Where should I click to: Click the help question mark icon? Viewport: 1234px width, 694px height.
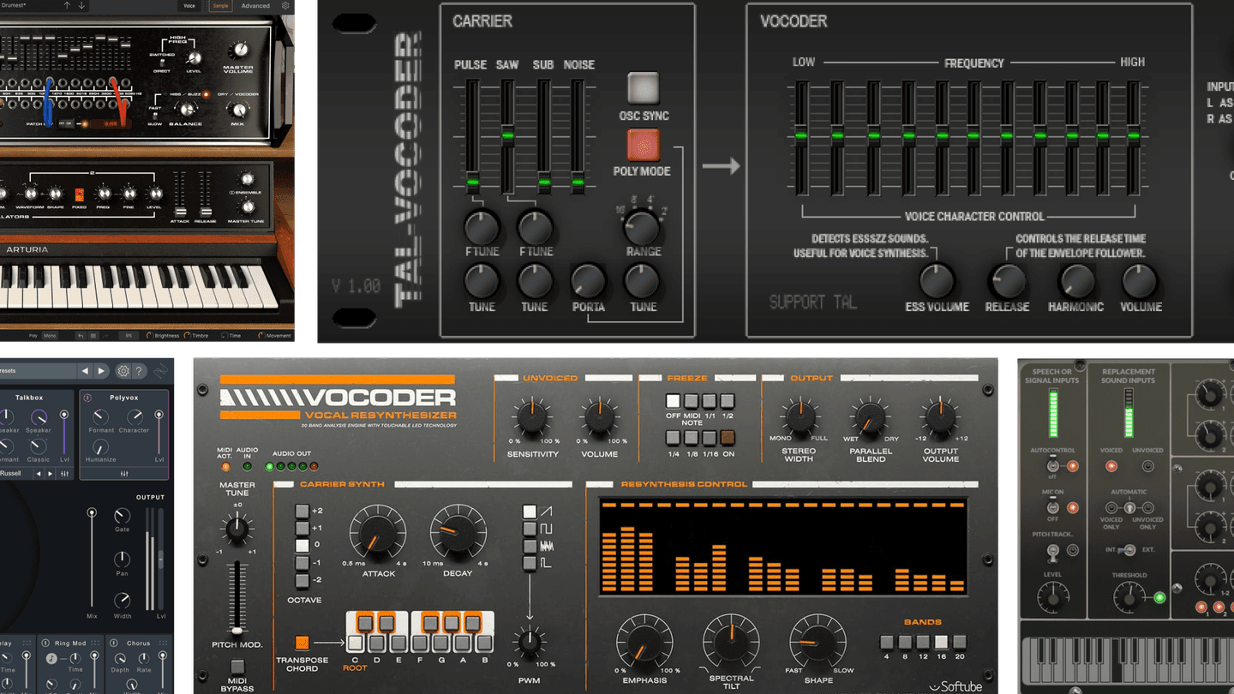pyautogui.click(x=140, y=371)
